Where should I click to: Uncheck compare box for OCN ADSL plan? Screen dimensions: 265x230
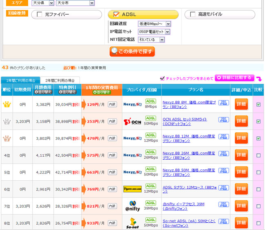[x=258, y=121]
